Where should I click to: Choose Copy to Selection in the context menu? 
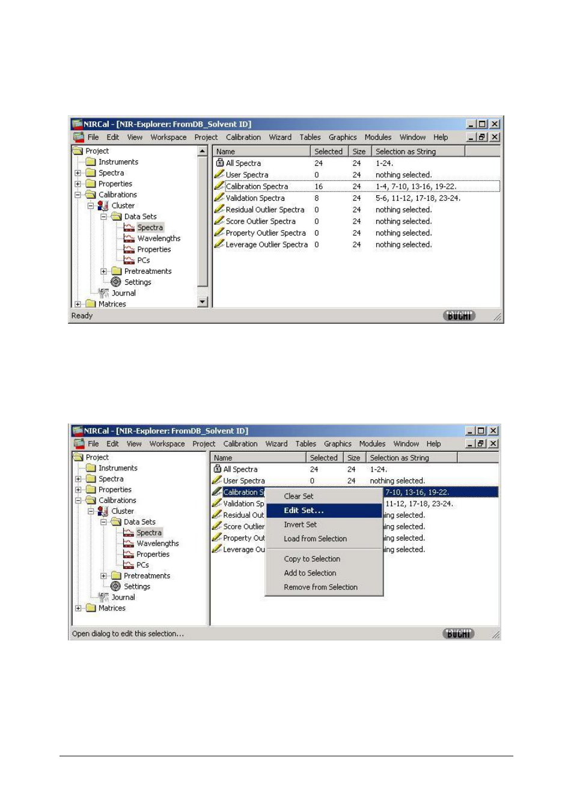324,559
